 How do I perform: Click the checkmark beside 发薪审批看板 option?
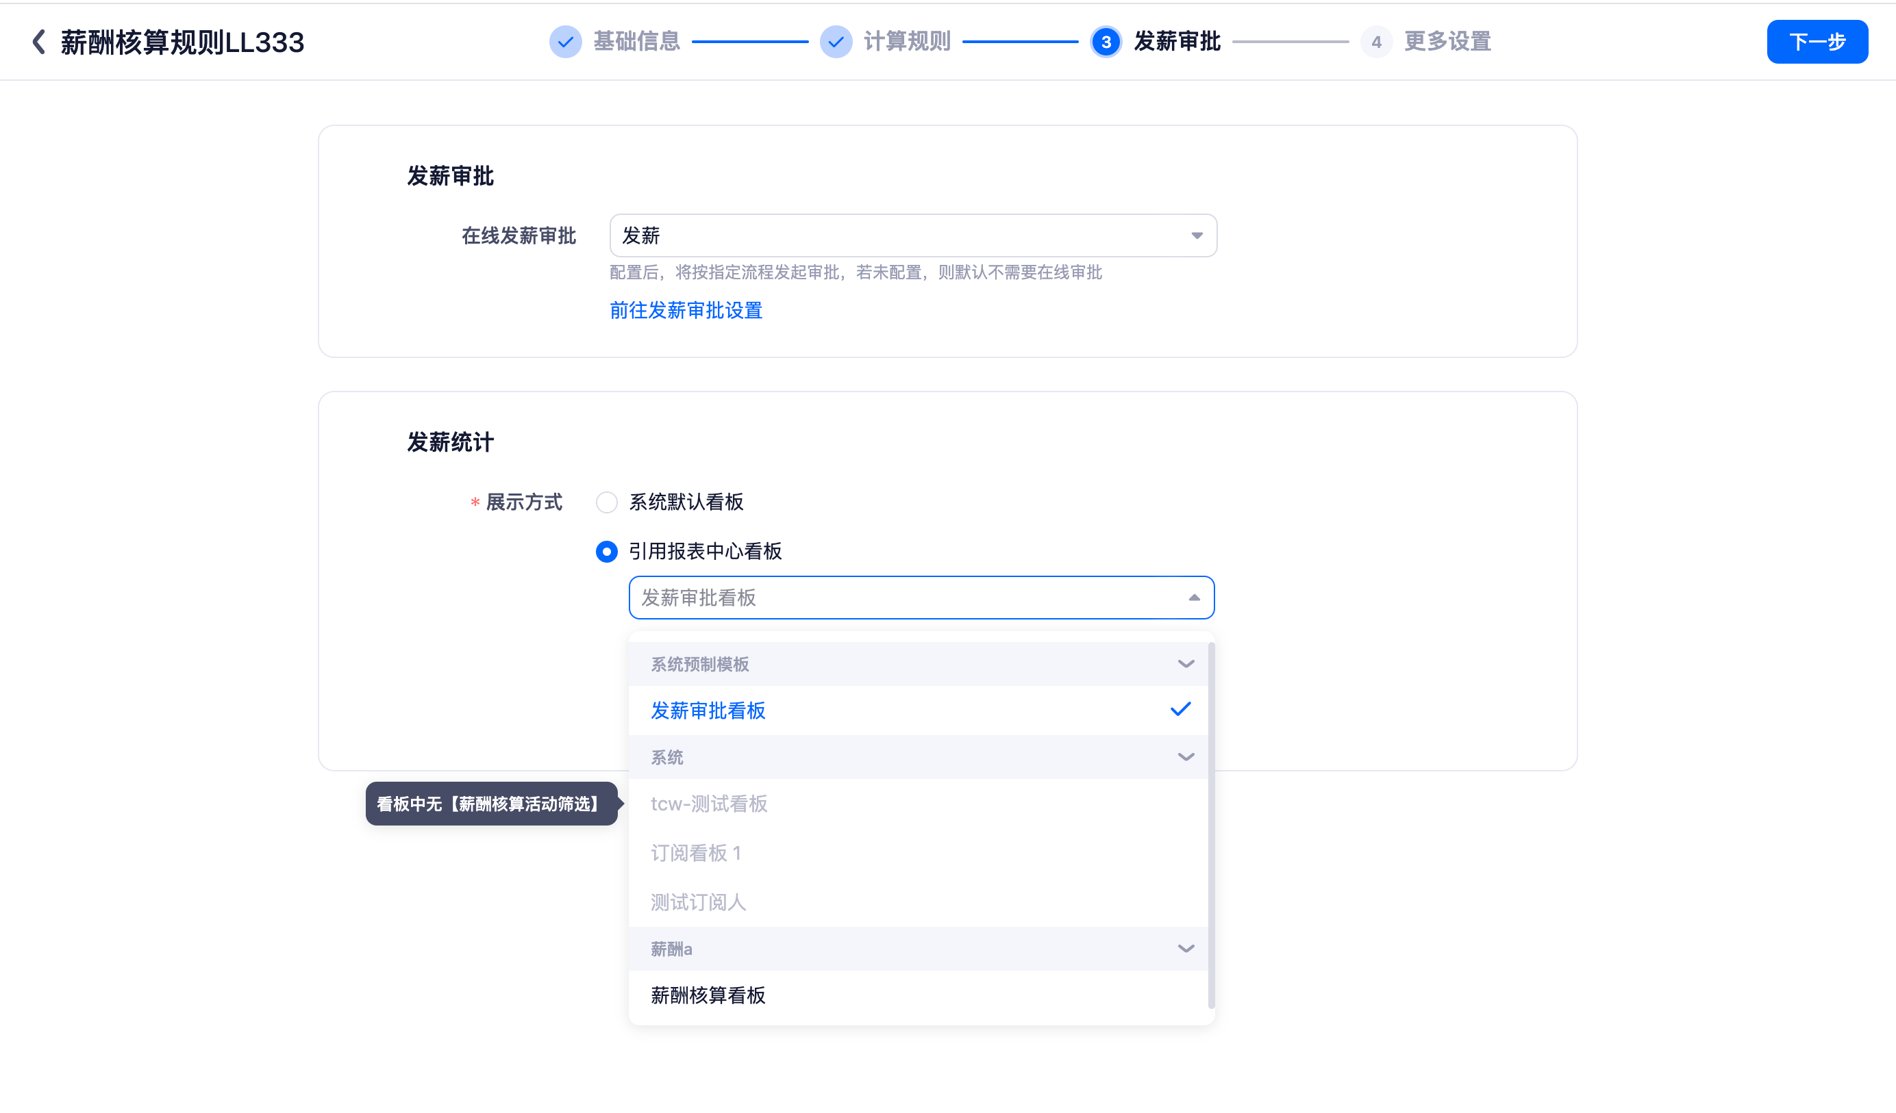point(1180,709)
